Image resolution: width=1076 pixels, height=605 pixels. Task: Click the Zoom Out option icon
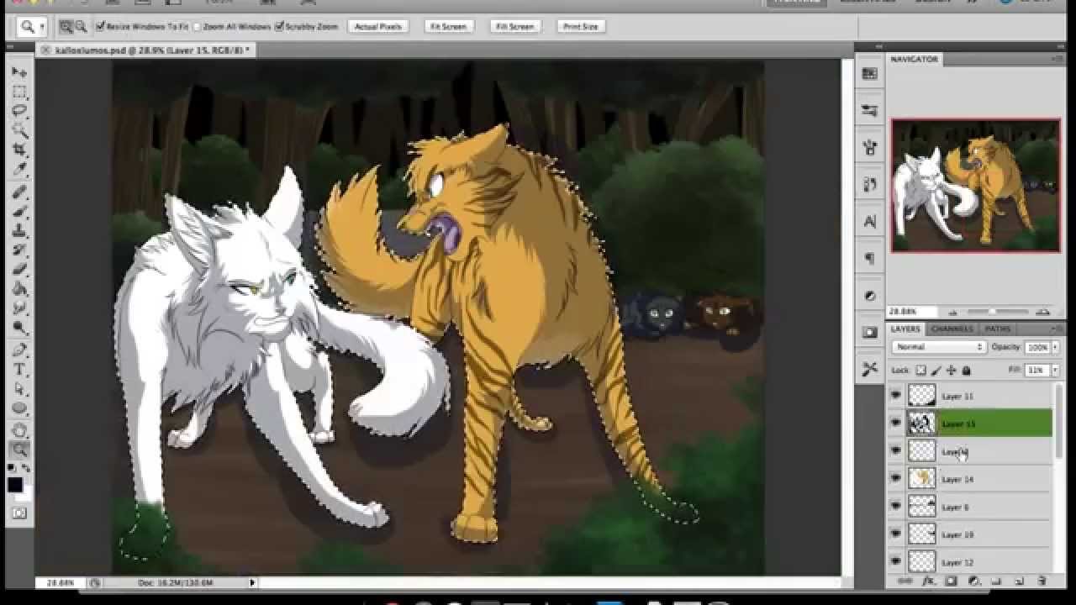click(x=81, y=27)
